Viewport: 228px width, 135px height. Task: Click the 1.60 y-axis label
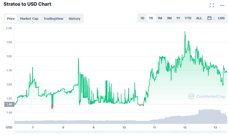9,84
